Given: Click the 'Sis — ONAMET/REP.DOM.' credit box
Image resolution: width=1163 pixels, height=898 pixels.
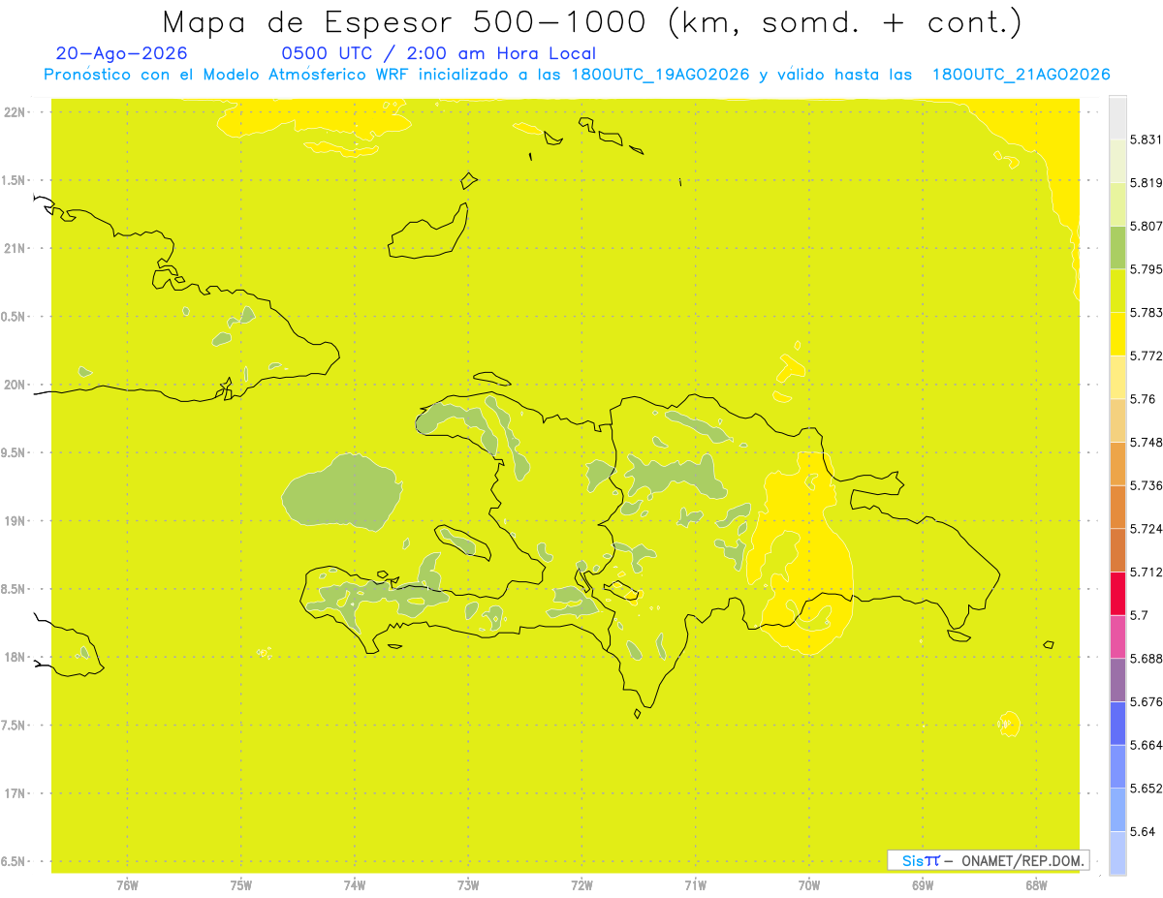Looking at the screenshot, I should (x=989, y=860).
